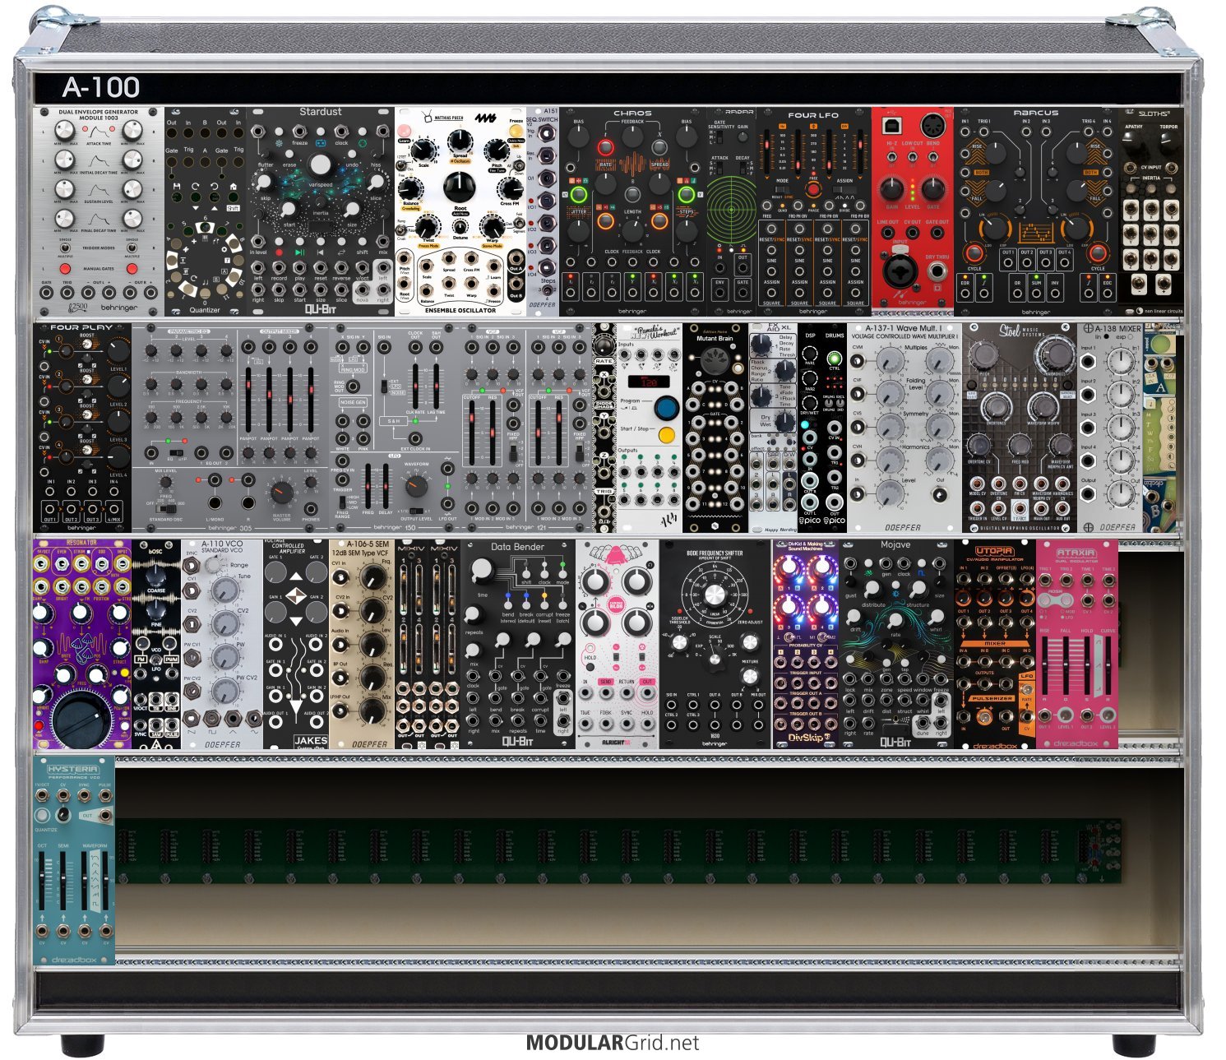
Task: Click the time knob on Data Bender
Action: coord(483,570)
